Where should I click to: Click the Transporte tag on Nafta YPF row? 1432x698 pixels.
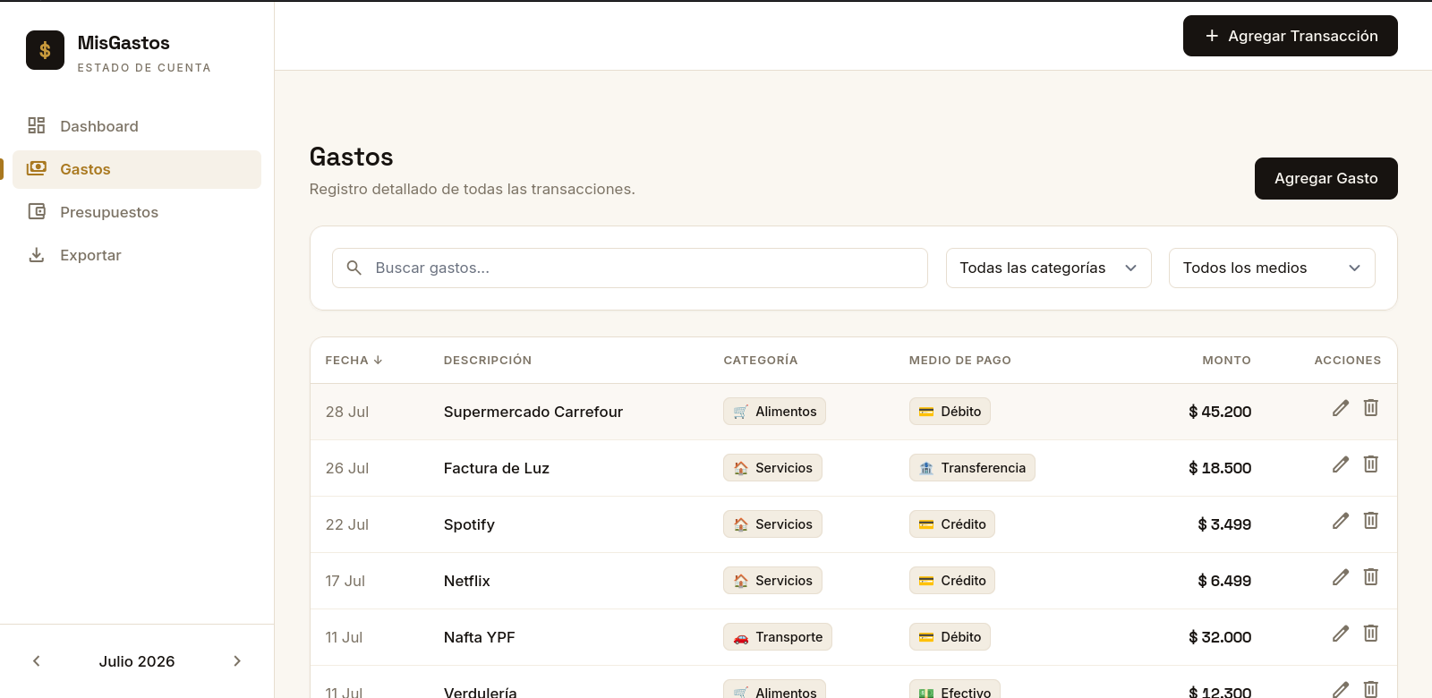(x=778, y=637)
